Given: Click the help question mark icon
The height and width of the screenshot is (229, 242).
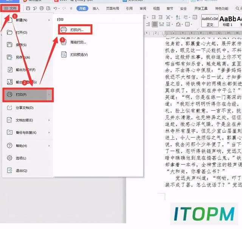Looking at the screenshot, I should tap(9, 146).
